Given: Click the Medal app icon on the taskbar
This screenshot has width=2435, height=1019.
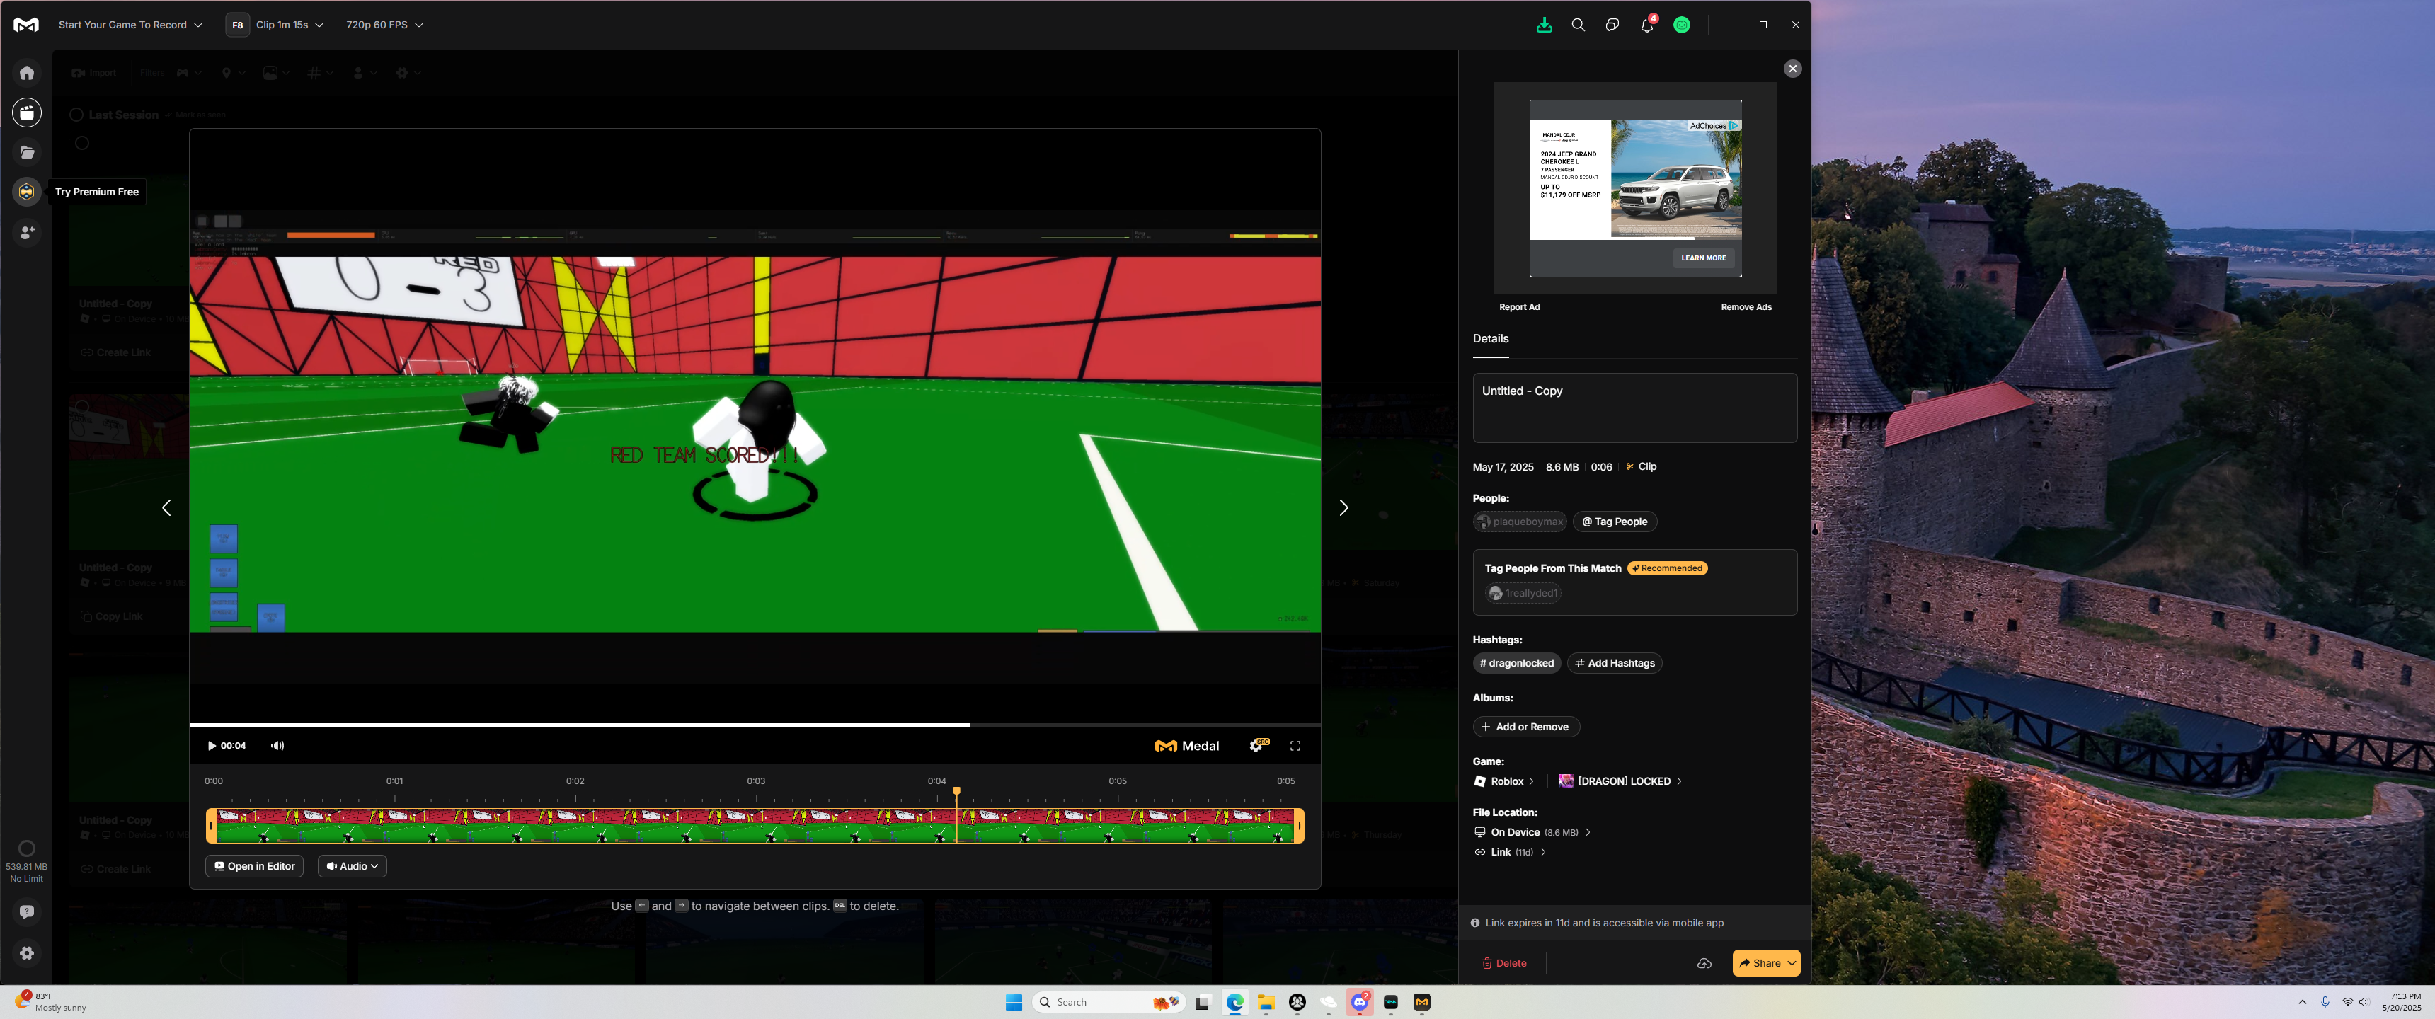Looking at the screenshot, I should 1421,1002.
